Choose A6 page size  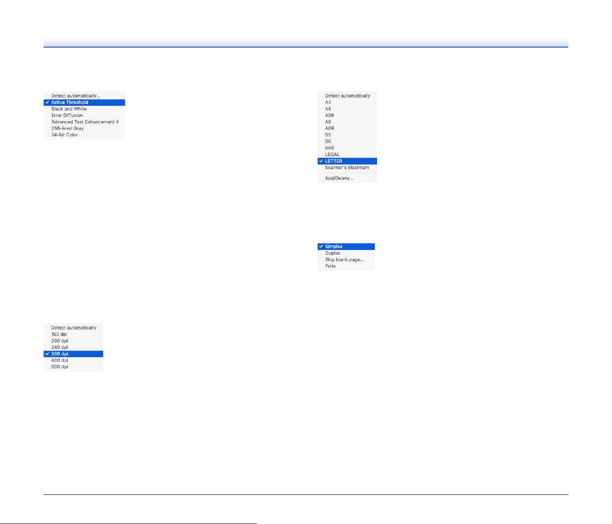(347, 122)
